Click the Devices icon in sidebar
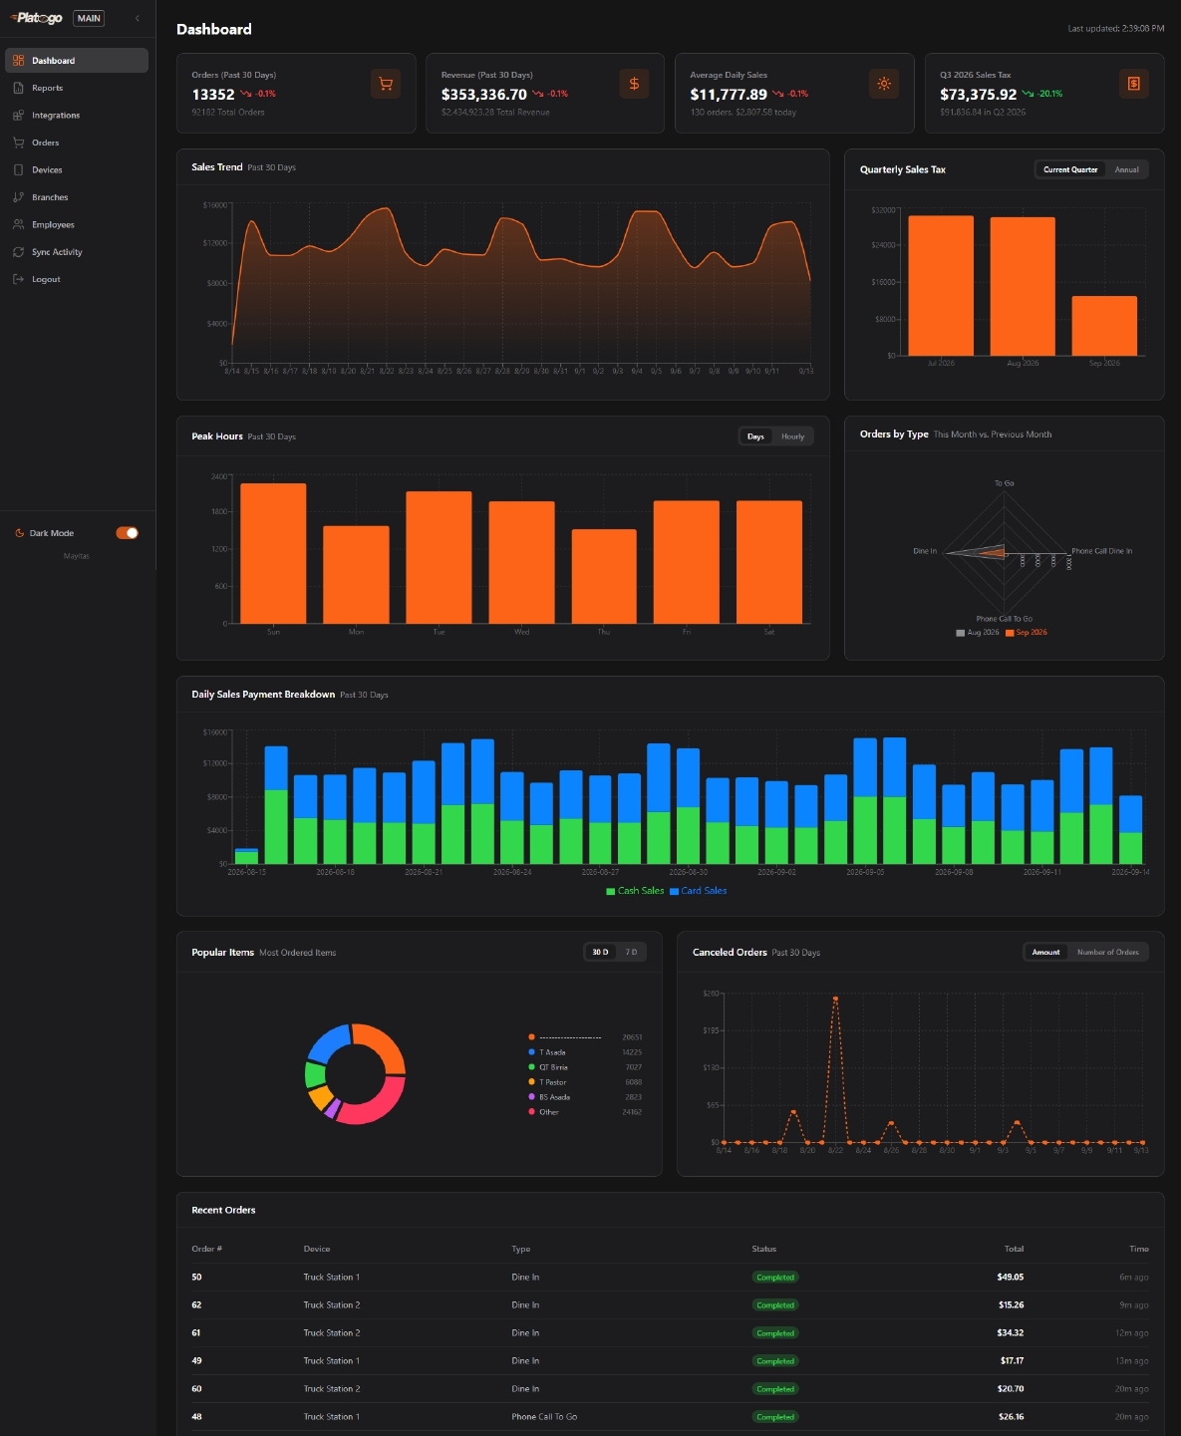The width and height of the screenshot is (1181, 1436). pyautogui.click(x=18, y=170)
